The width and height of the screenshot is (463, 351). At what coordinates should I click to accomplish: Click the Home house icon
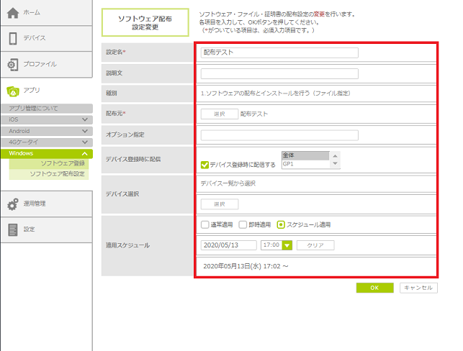tap(13, 12)
